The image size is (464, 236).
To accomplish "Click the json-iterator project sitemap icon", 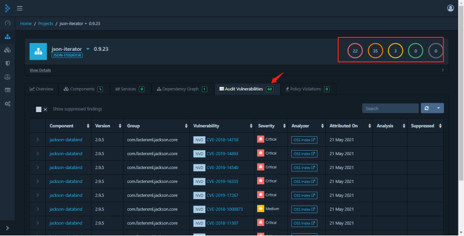I will pyautogui.click(x=38, y=51).
